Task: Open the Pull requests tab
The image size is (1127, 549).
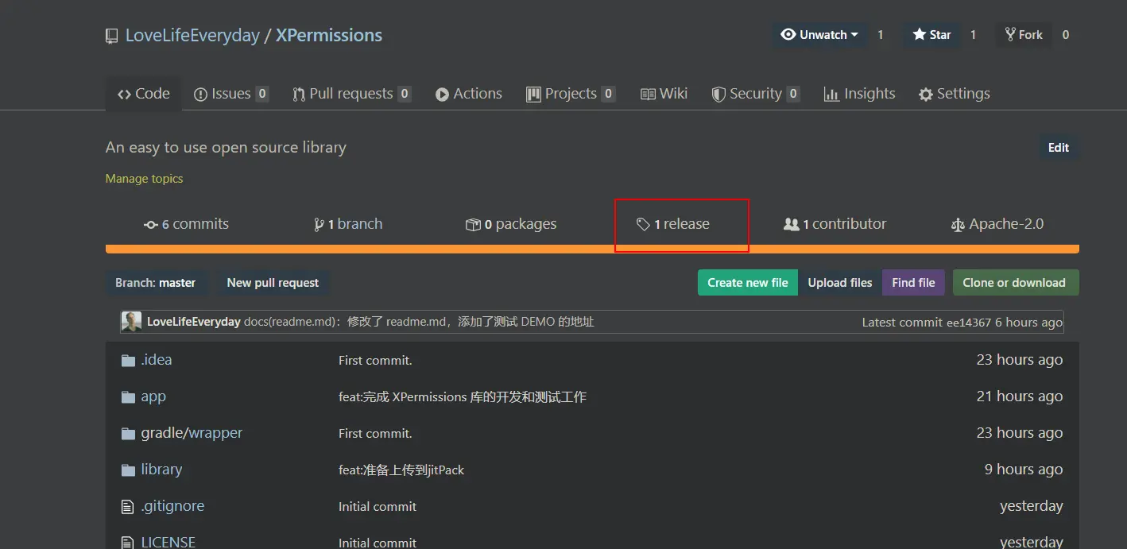Action: point(352,94)
